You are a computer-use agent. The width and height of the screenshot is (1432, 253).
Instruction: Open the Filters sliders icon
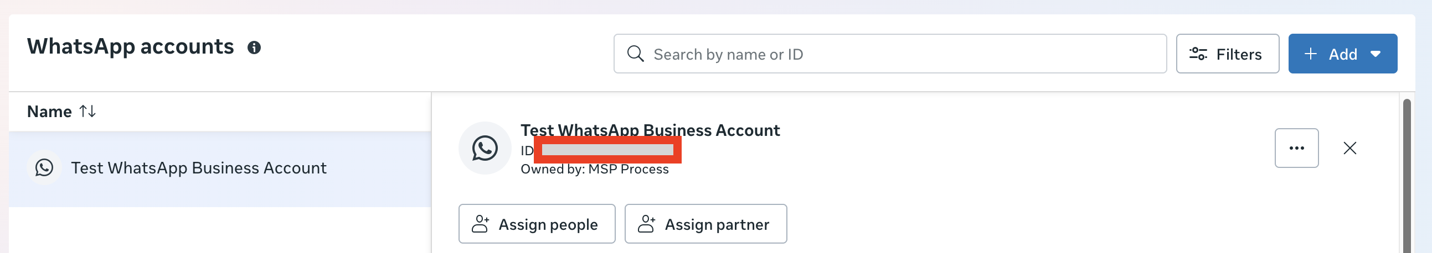coord(1198,54)
